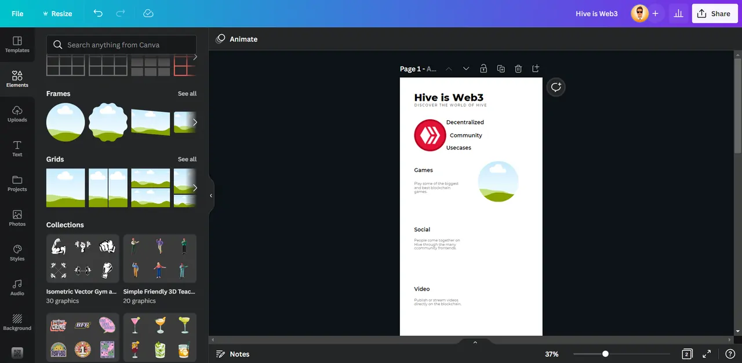Show more tables with arrow

pyautogui.click(x=195, y=57)
